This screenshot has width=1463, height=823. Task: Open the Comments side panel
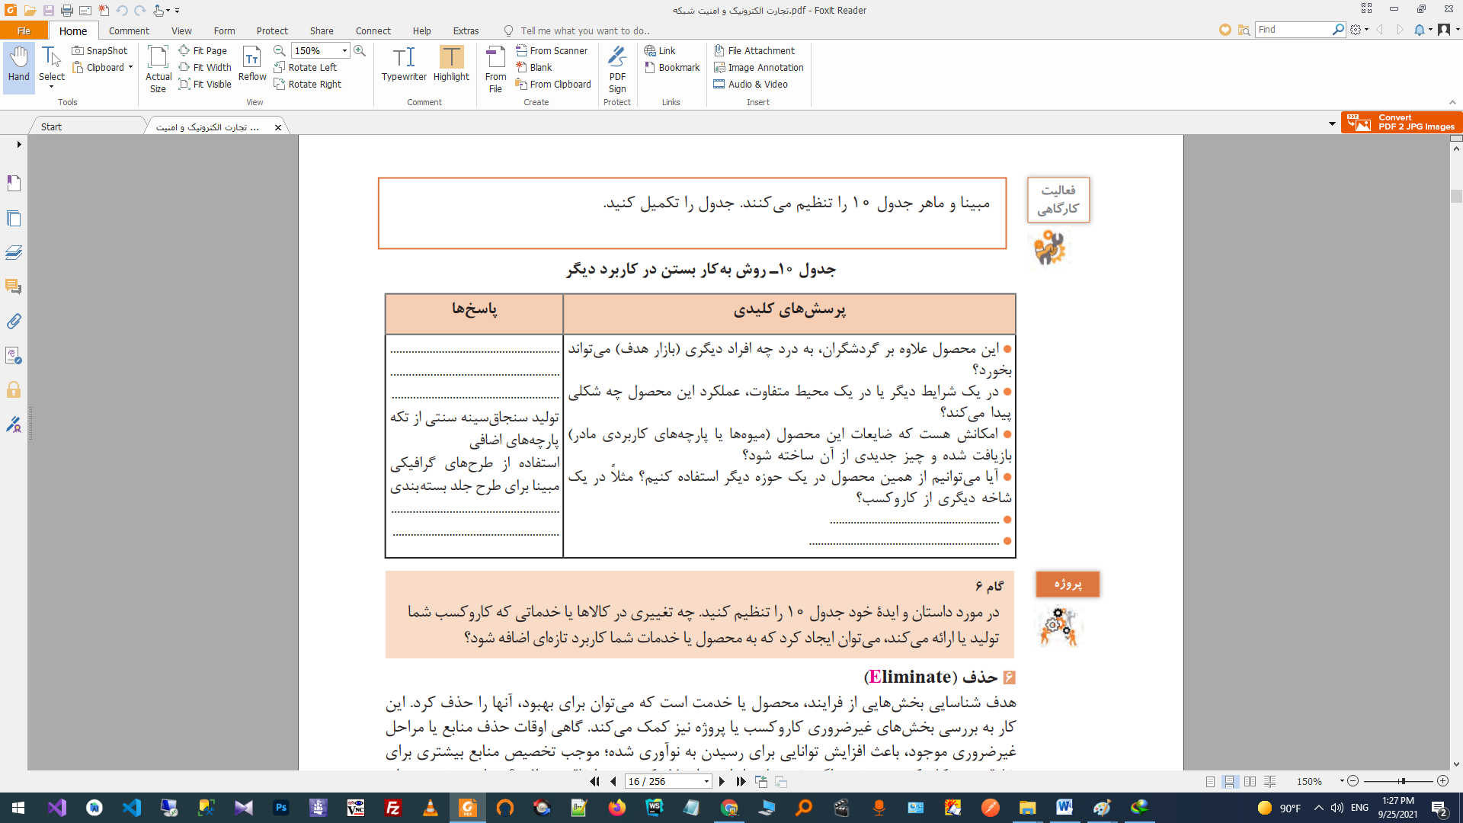pos(14,287)
